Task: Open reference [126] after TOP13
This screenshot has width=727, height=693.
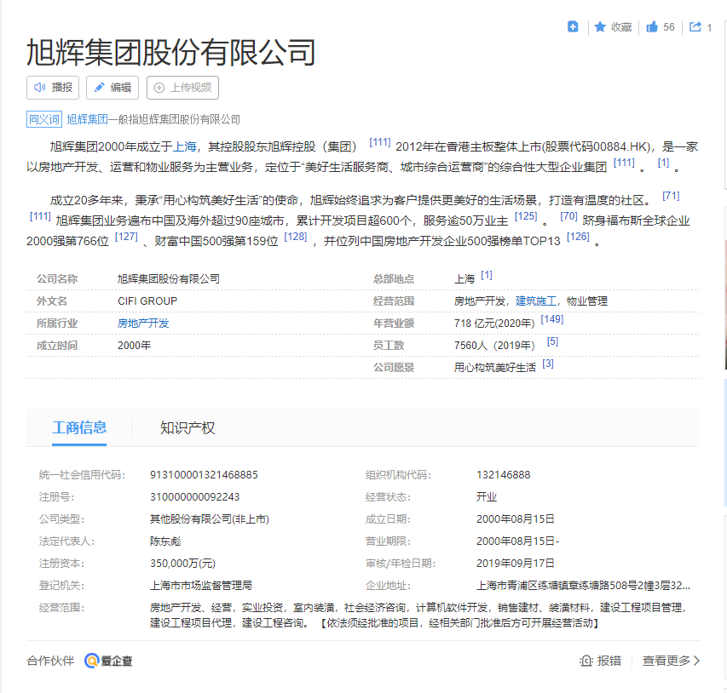Action: [x=578, y=237]
